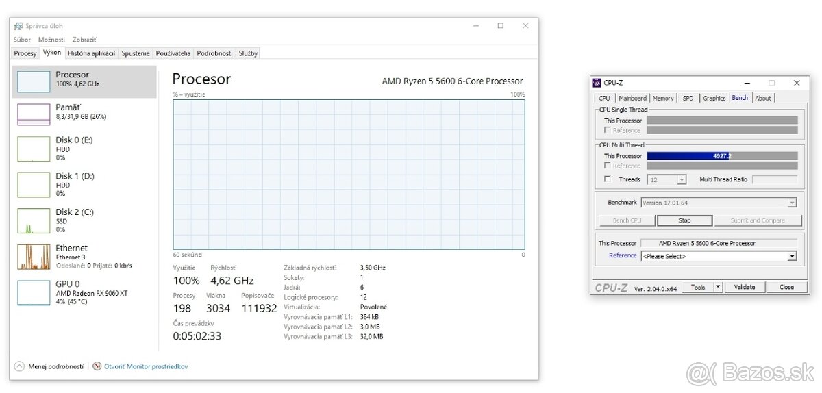Click the Povolené virtualization value
Viewport: 822px width, 393px height.
[373, 307]
